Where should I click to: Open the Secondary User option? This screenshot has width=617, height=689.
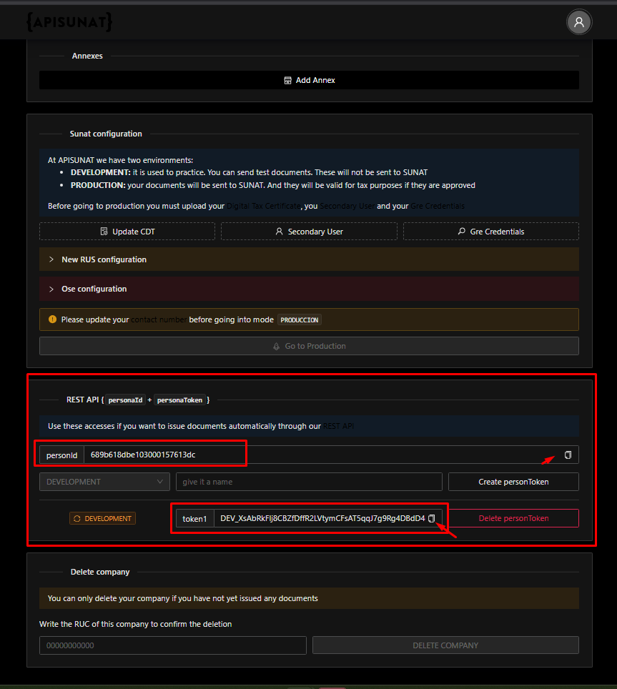[309, 232]
